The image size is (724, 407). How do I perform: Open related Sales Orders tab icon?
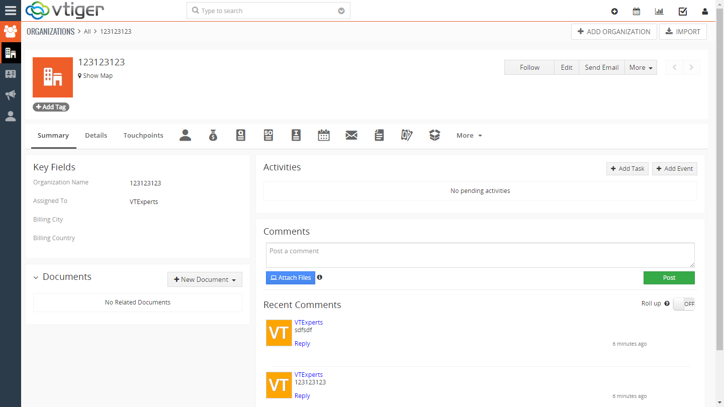pos(268,135)
